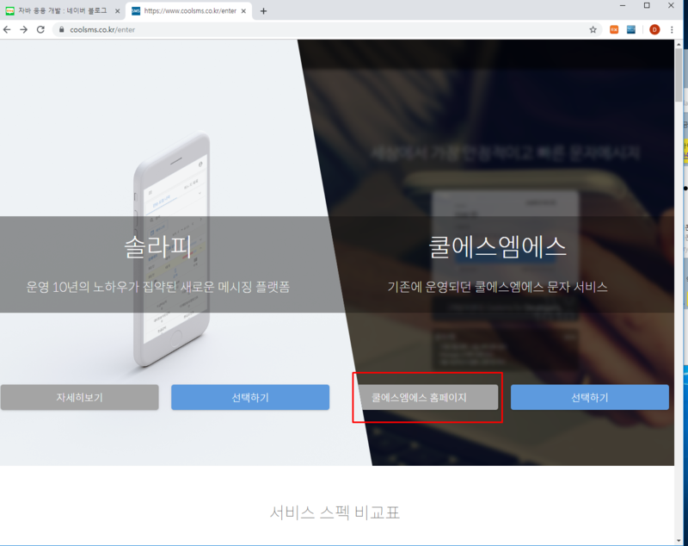Switch to the 자바 응용 개발 네이버 블로그 tab
688x546 pixels.
pyautogui.click(x=63, y=11)
